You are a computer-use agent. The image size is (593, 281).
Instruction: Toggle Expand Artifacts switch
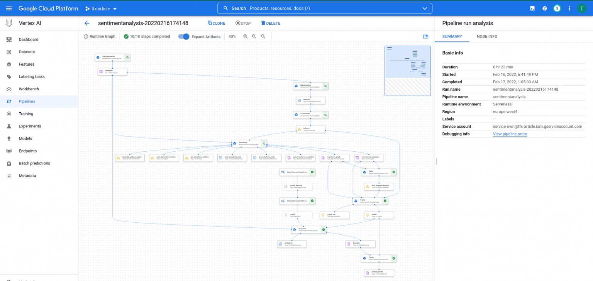pos(183,36)
